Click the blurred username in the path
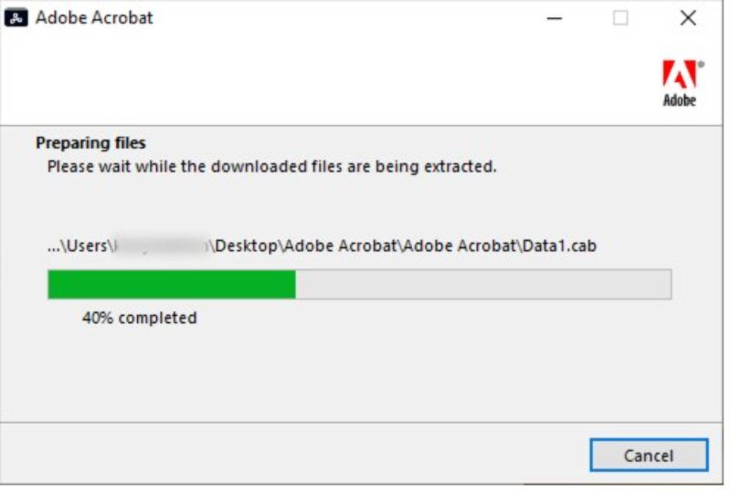Viewport: 731px width, 491px height. [164, 245]
